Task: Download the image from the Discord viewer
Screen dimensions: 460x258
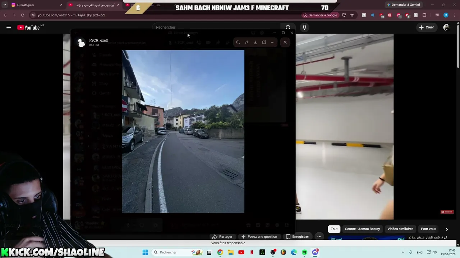Action: [256, 42]
